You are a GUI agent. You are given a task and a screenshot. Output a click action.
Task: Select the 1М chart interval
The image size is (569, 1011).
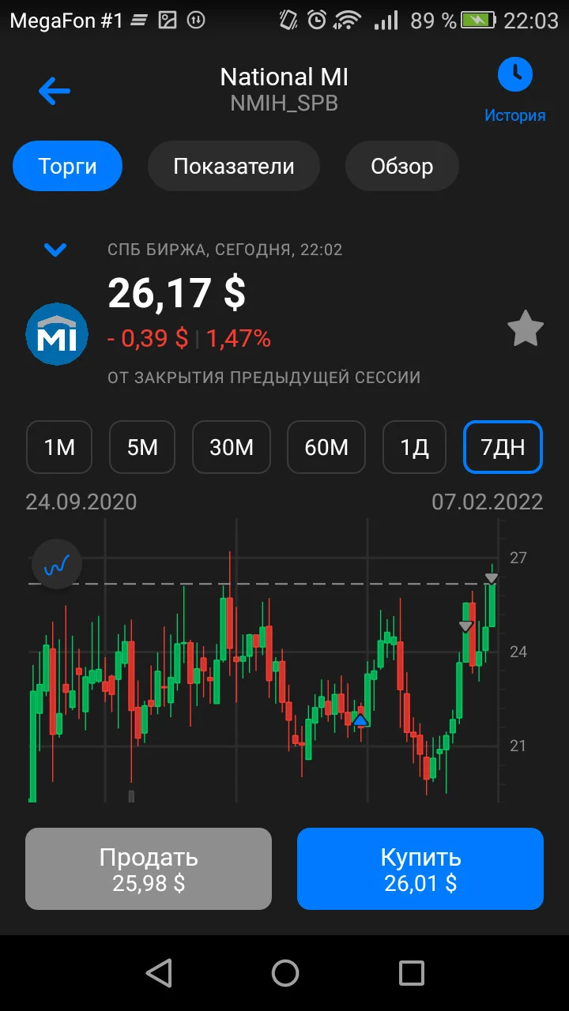pos(59,448)
